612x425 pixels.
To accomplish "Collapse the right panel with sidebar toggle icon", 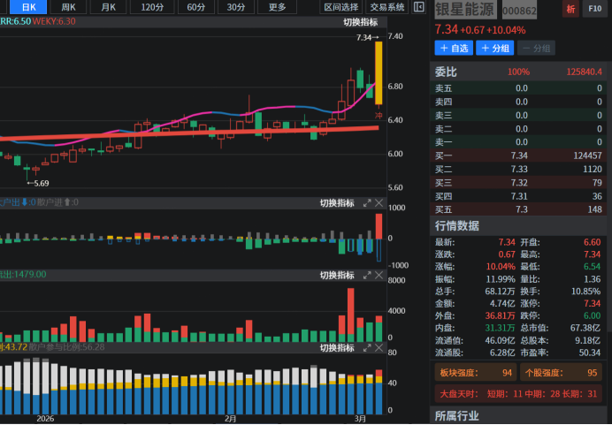I will (x=419, y=7).
